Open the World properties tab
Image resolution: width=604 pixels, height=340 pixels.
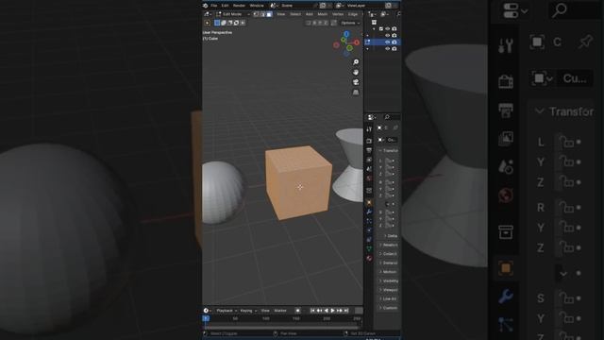(x=369, y=178)
